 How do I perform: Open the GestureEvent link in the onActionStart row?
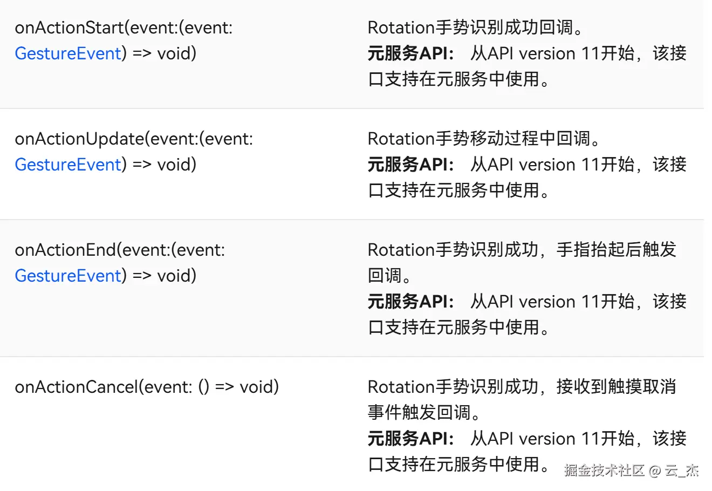click(68, 53)
